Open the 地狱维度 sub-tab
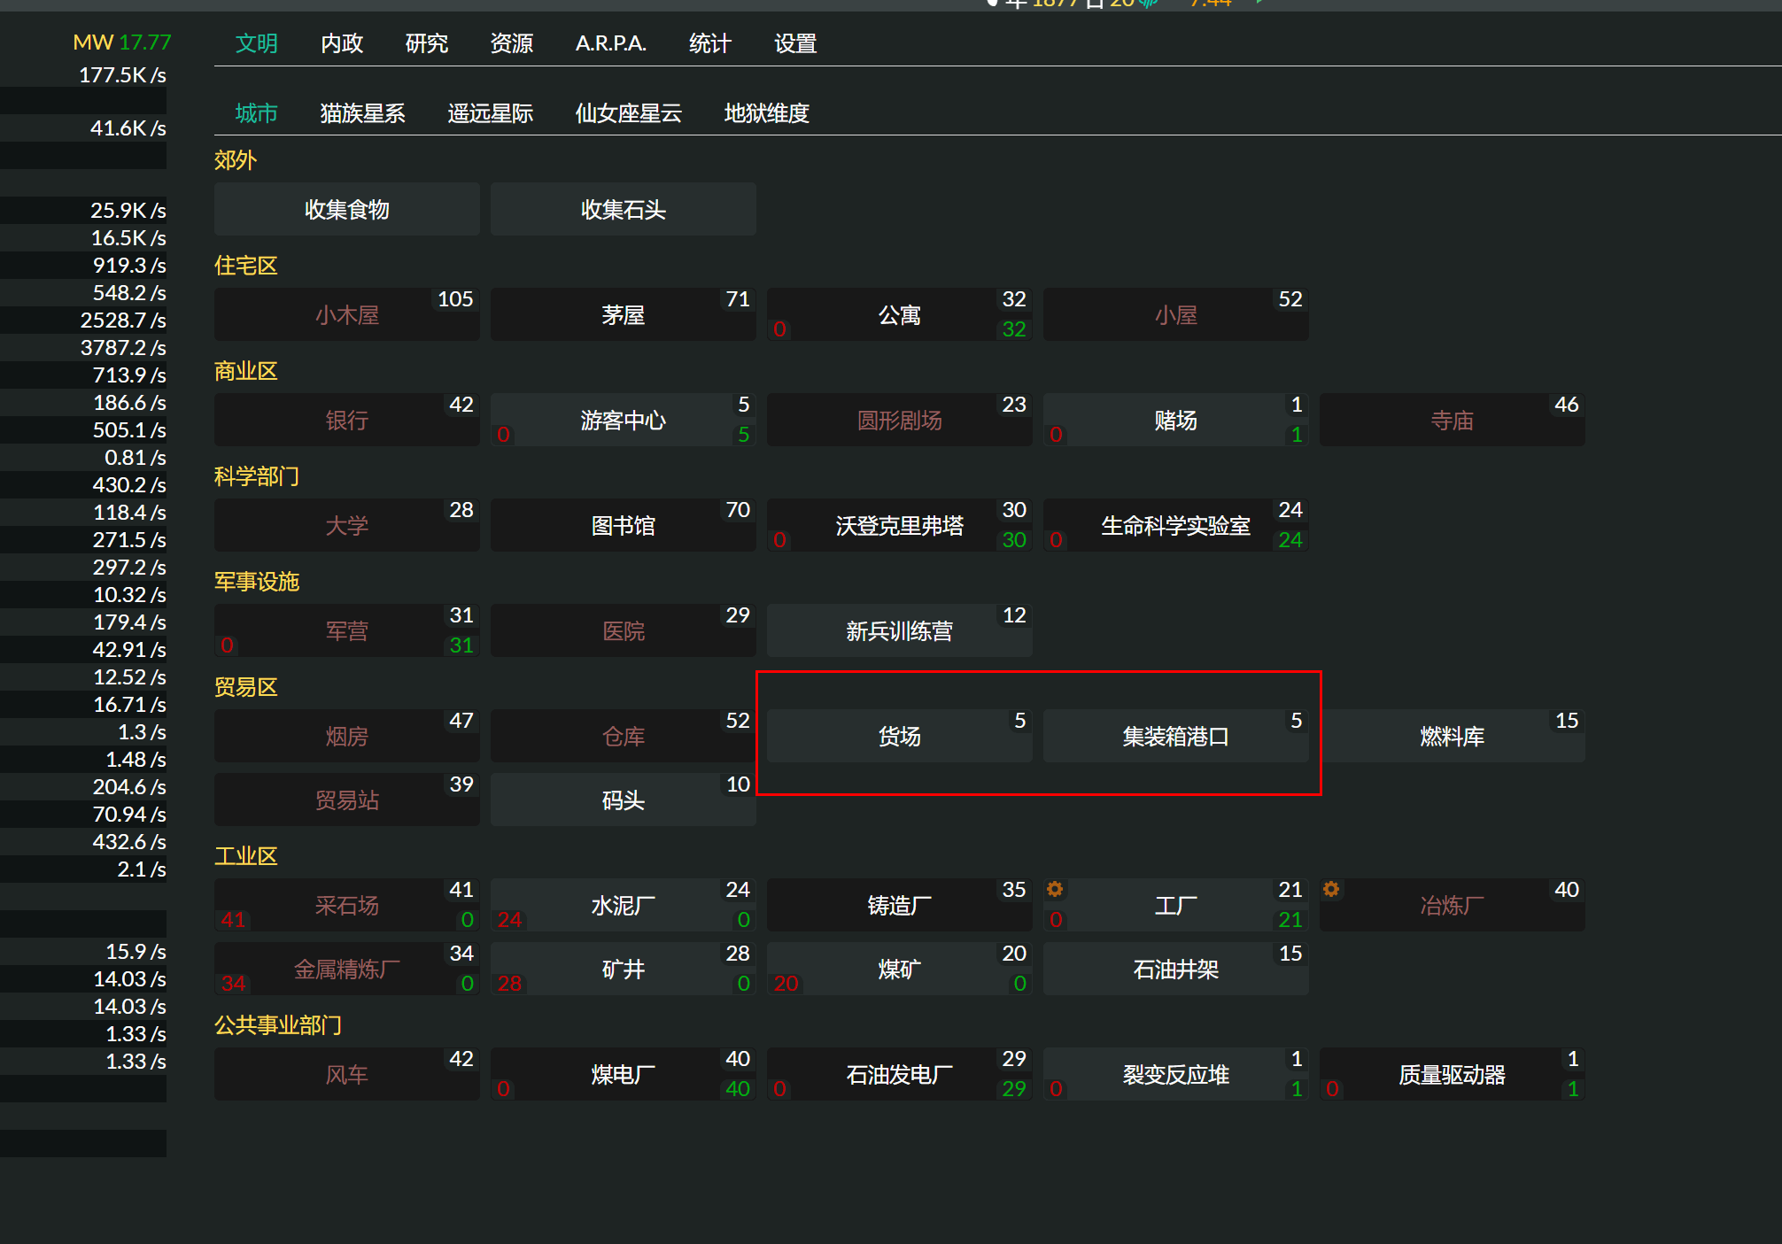The width and height of the screenshot is (1782, 1244). 767,113
